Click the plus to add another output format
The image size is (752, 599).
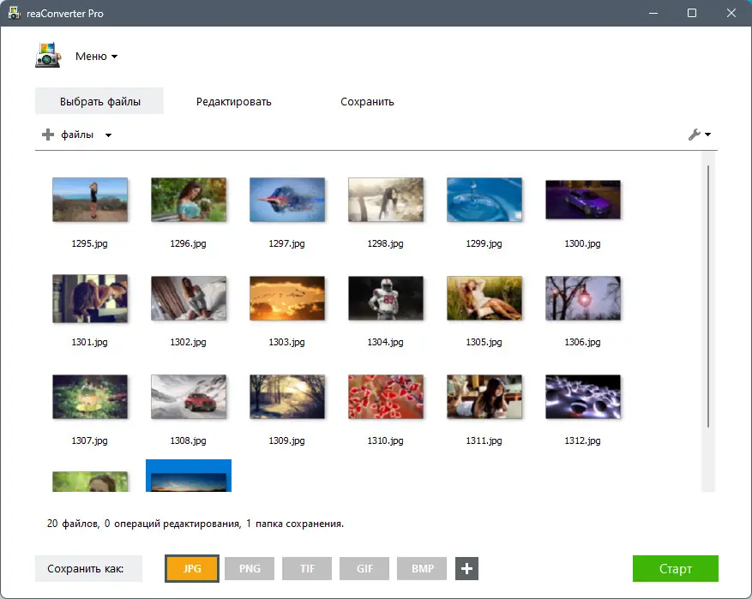(x=466, y=568)
